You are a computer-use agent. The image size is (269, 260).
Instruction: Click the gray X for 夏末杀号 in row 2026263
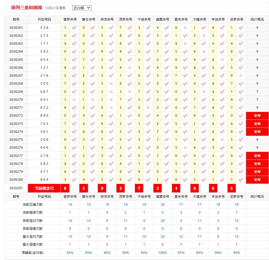click(x=185, y=43)
